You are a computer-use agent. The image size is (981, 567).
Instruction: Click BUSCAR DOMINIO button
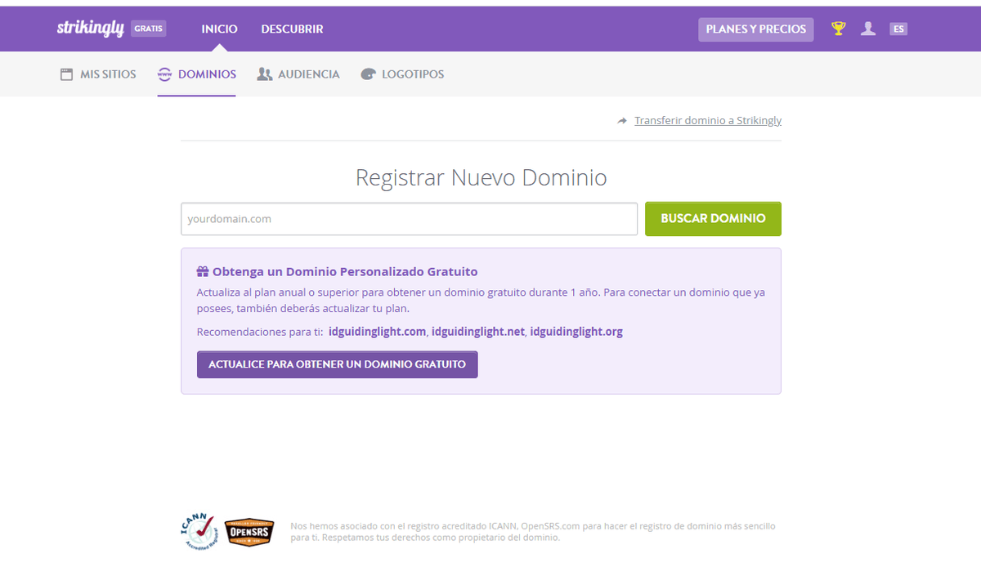712,218
